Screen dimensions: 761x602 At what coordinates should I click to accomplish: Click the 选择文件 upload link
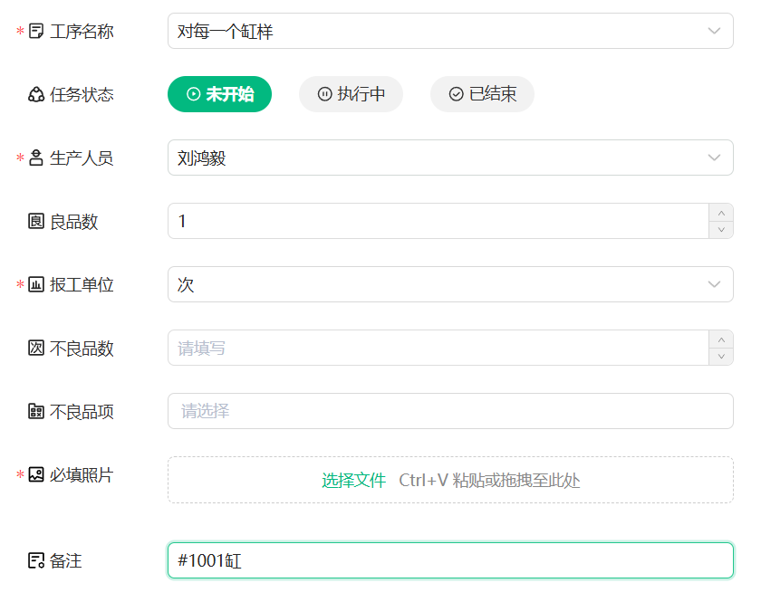point(353,481)
